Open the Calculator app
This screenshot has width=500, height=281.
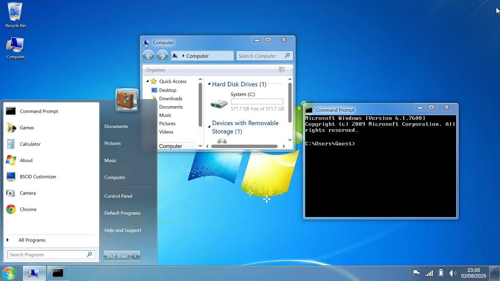coord(29,144)
